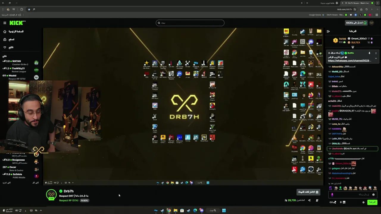Click the pin icon on BotRix message
Image resolution: width=381 pixels, height=214 pixels.
coord(369,53)
